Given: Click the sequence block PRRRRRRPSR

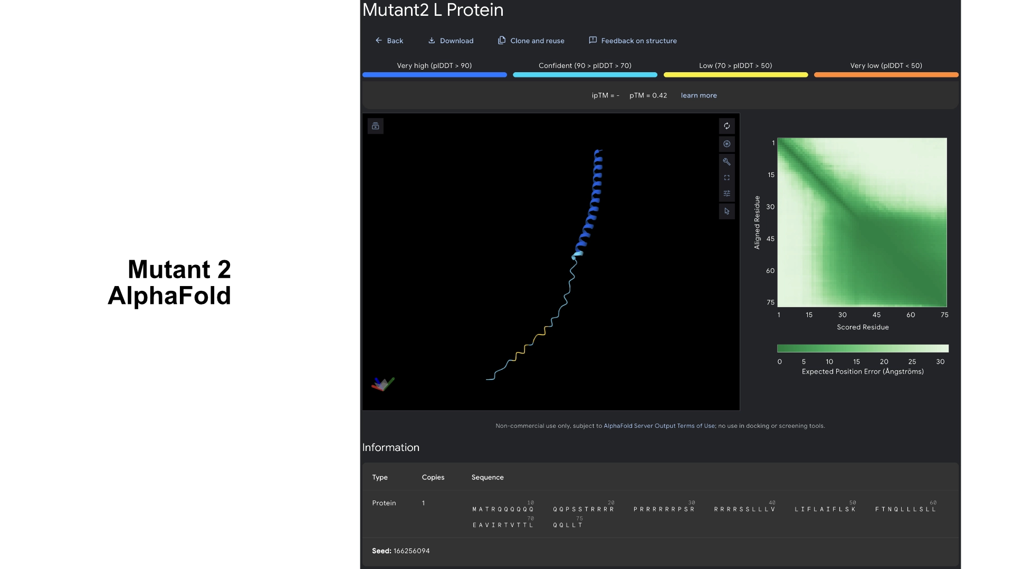Looking at the screenshot, I should [x=664, y=509].
